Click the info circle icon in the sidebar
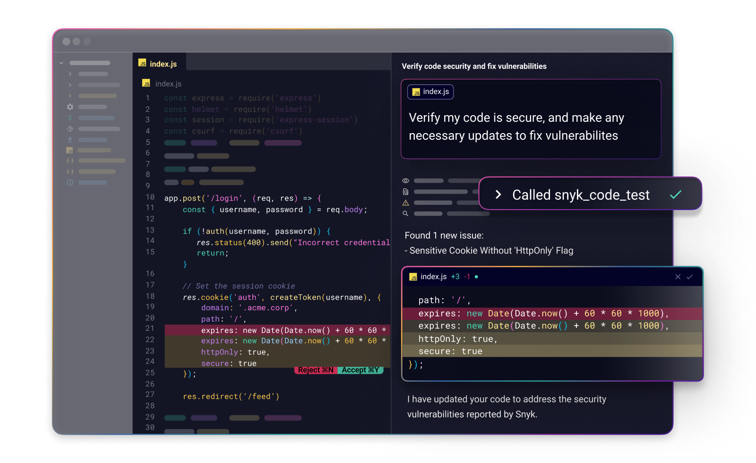756x463 pixels. (x=69, y=183)
